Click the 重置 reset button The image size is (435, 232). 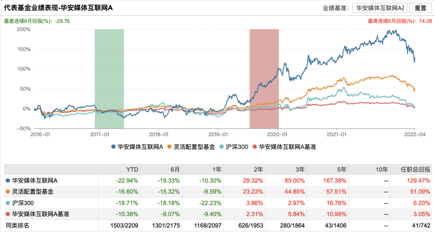420,8
